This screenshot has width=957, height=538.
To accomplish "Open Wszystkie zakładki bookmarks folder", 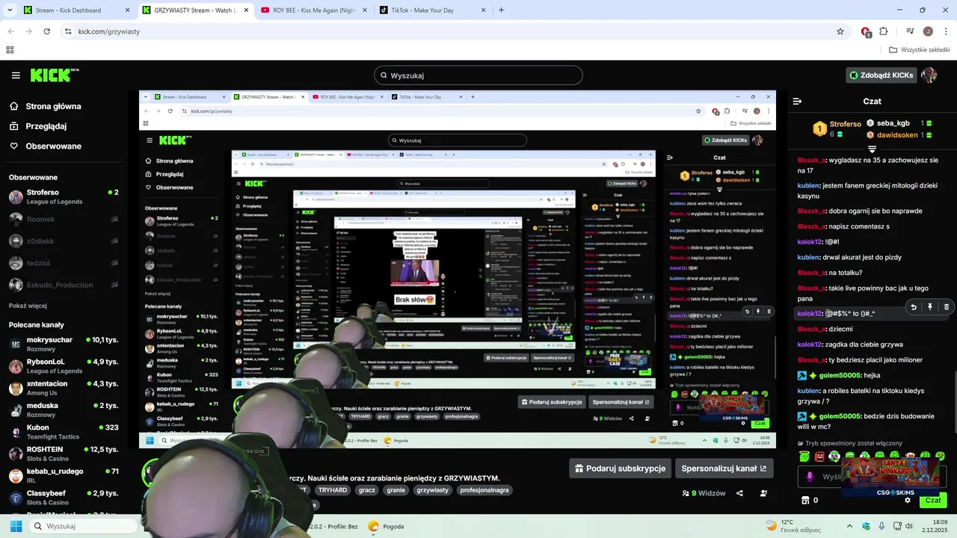I will [919, 50].
